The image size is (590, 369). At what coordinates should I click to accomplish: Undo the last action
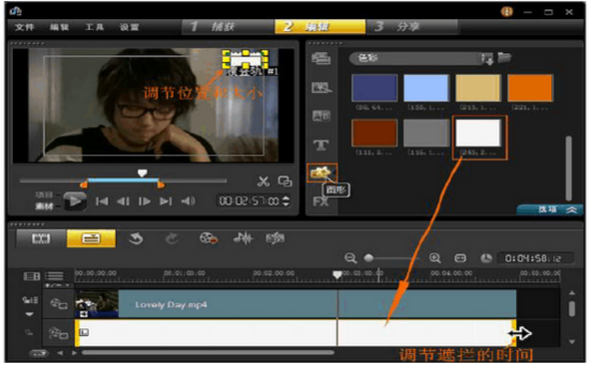(x=136, y=238)
